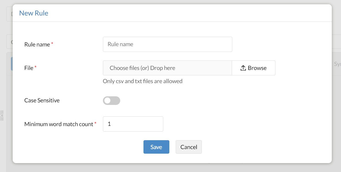
Task: Click the red asterisk next to Rule name
Action: 52,44
